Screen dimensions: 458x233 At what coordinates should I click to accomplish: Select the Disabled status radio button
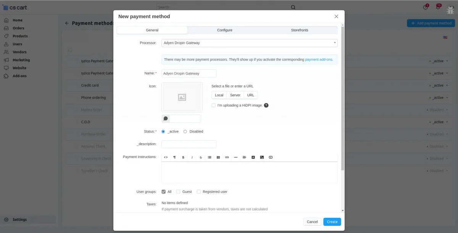185,131
